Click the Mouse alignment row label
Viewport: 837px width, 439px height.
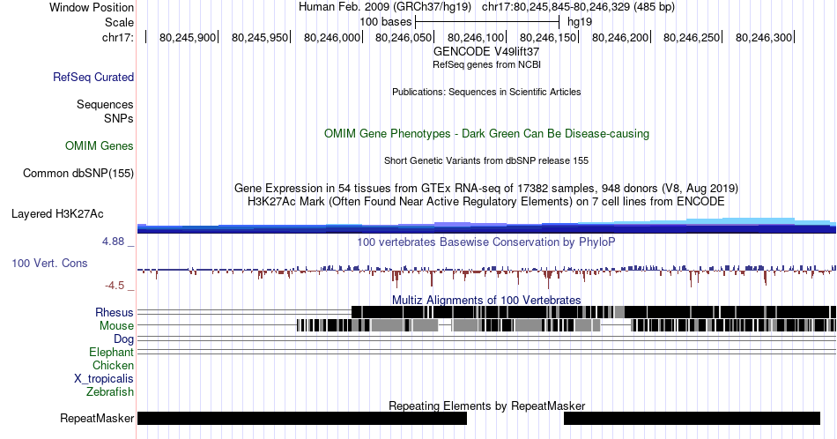tap(116, 325)
